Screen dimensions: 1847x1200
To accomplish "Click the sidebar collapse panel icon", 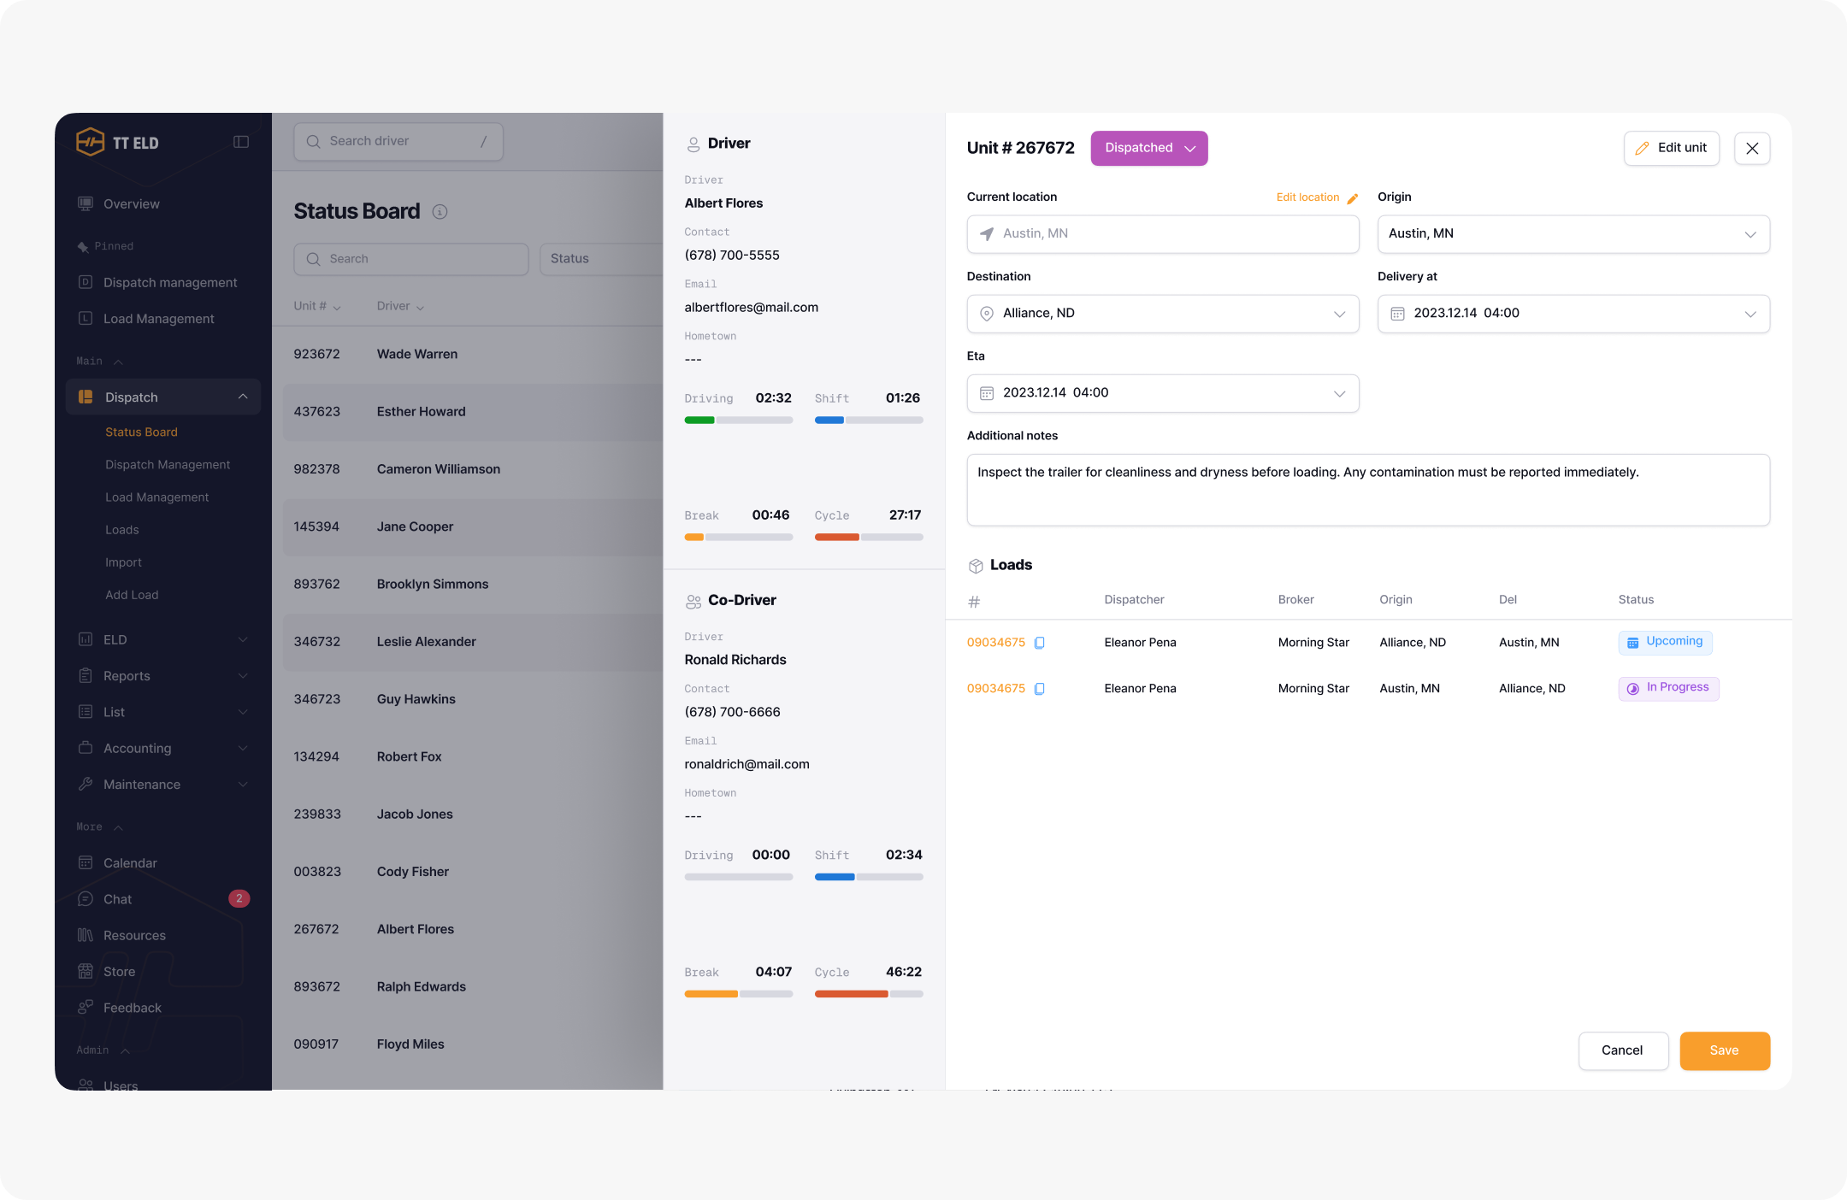I will click(x=241, y=142).
